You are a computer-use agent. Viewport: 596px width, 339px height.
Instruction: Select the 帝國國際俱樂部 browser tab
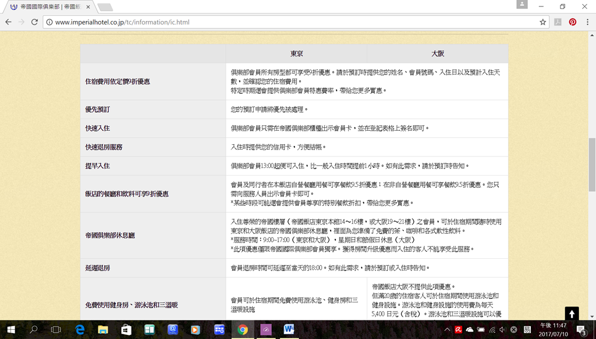pyautogui.click(x=50, y=7)
